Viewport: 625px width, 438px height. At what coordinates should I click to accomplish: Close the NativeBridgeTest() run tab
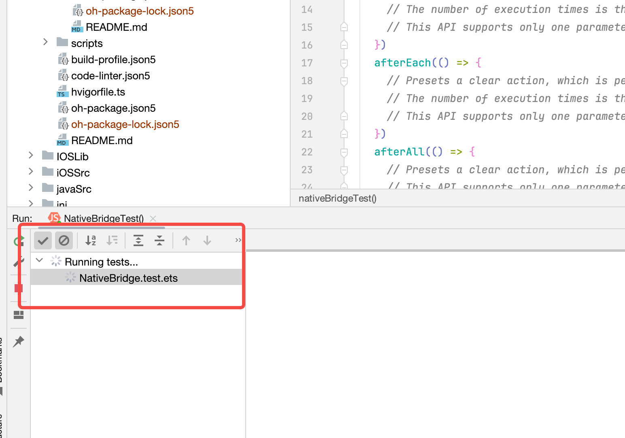tap(153, 219)
